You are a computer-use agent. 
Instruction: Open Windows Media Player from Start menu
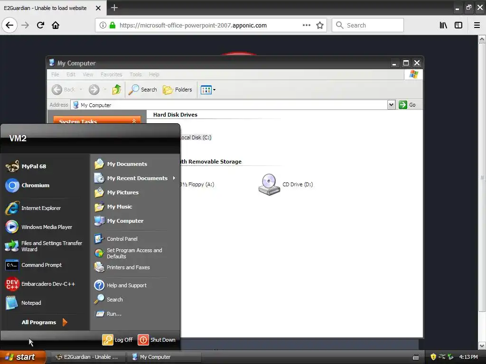coord(45,227)
